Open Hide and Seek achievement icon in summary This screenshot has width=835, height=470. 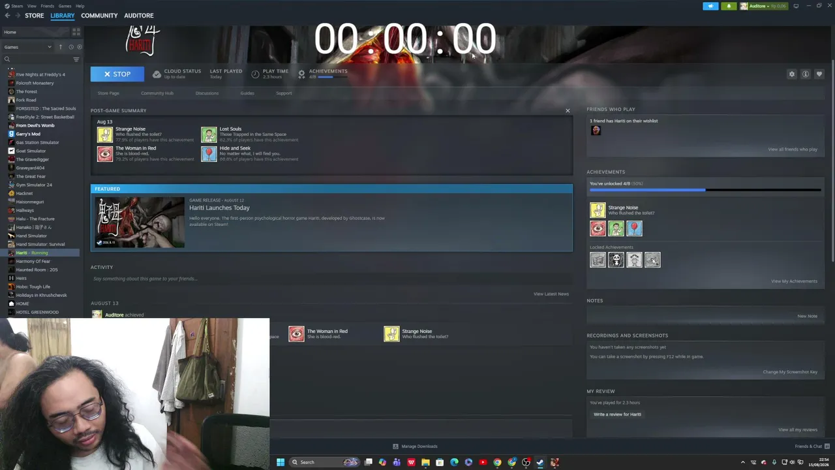pos(209,153)
